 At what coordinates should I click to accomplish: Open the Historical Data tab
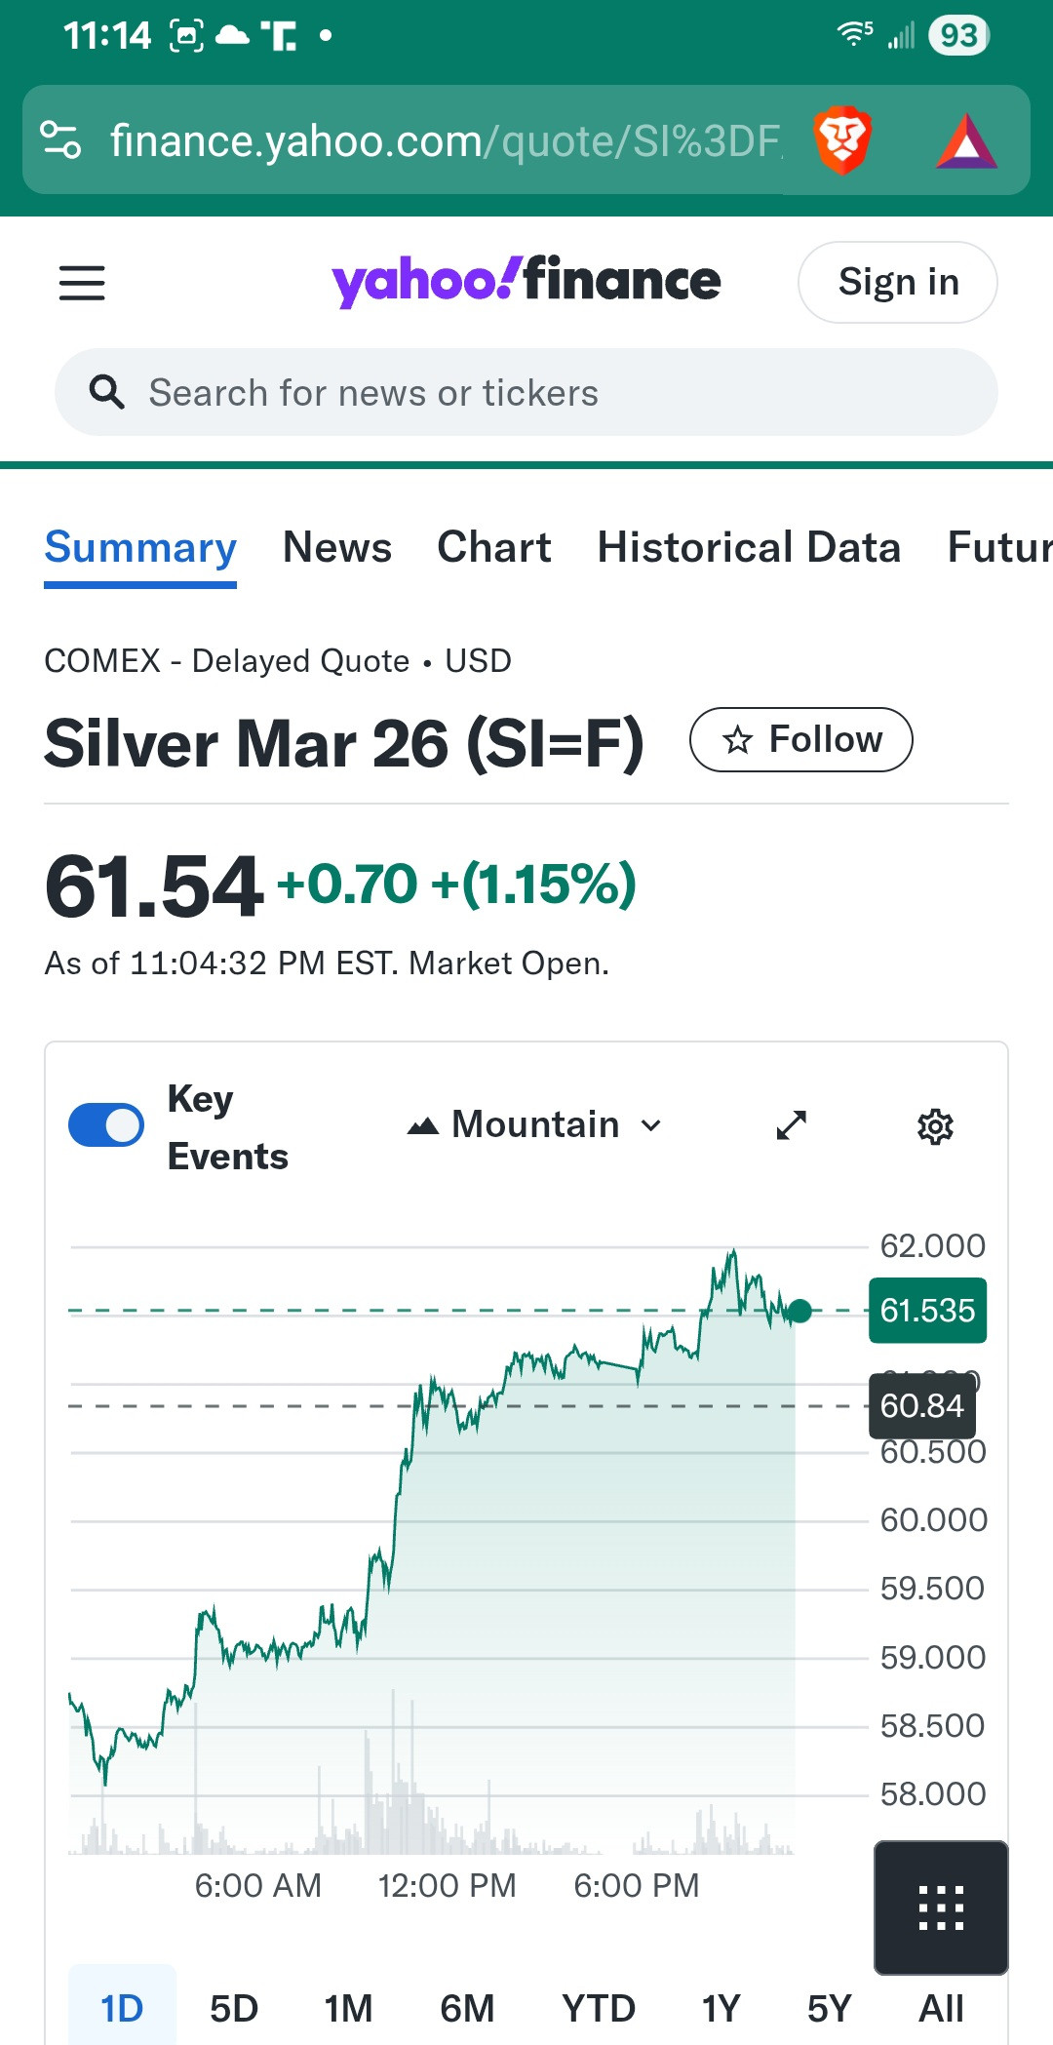point(749,547)
